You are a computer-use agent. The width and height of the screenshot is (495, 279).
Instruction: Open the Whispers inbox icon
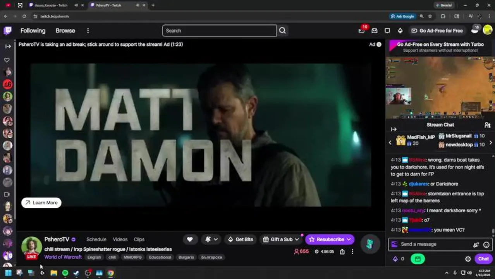(375, 31)
